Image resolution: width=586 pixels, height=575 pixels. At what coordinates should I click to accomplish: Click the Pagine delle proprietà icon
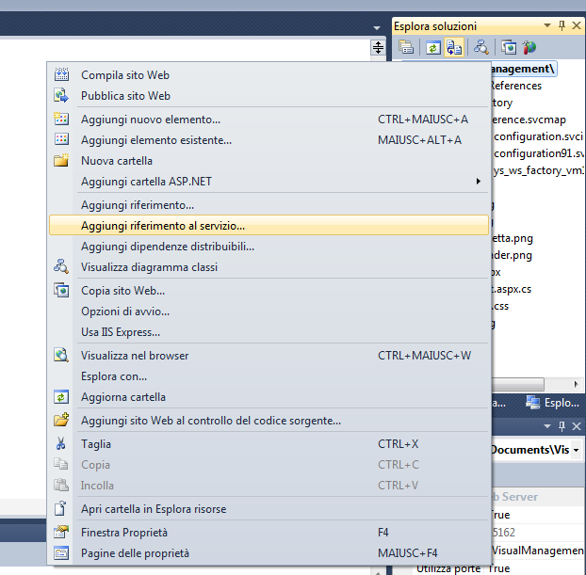coord(61,553)
